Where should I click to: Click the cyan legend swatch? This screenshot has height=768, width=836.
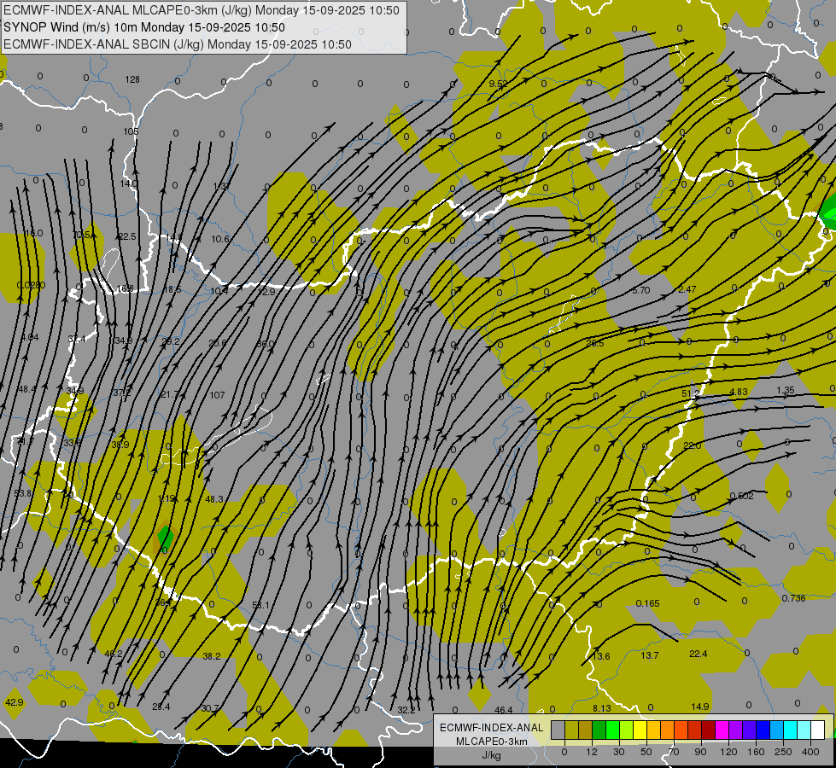[x=790, y=730]
